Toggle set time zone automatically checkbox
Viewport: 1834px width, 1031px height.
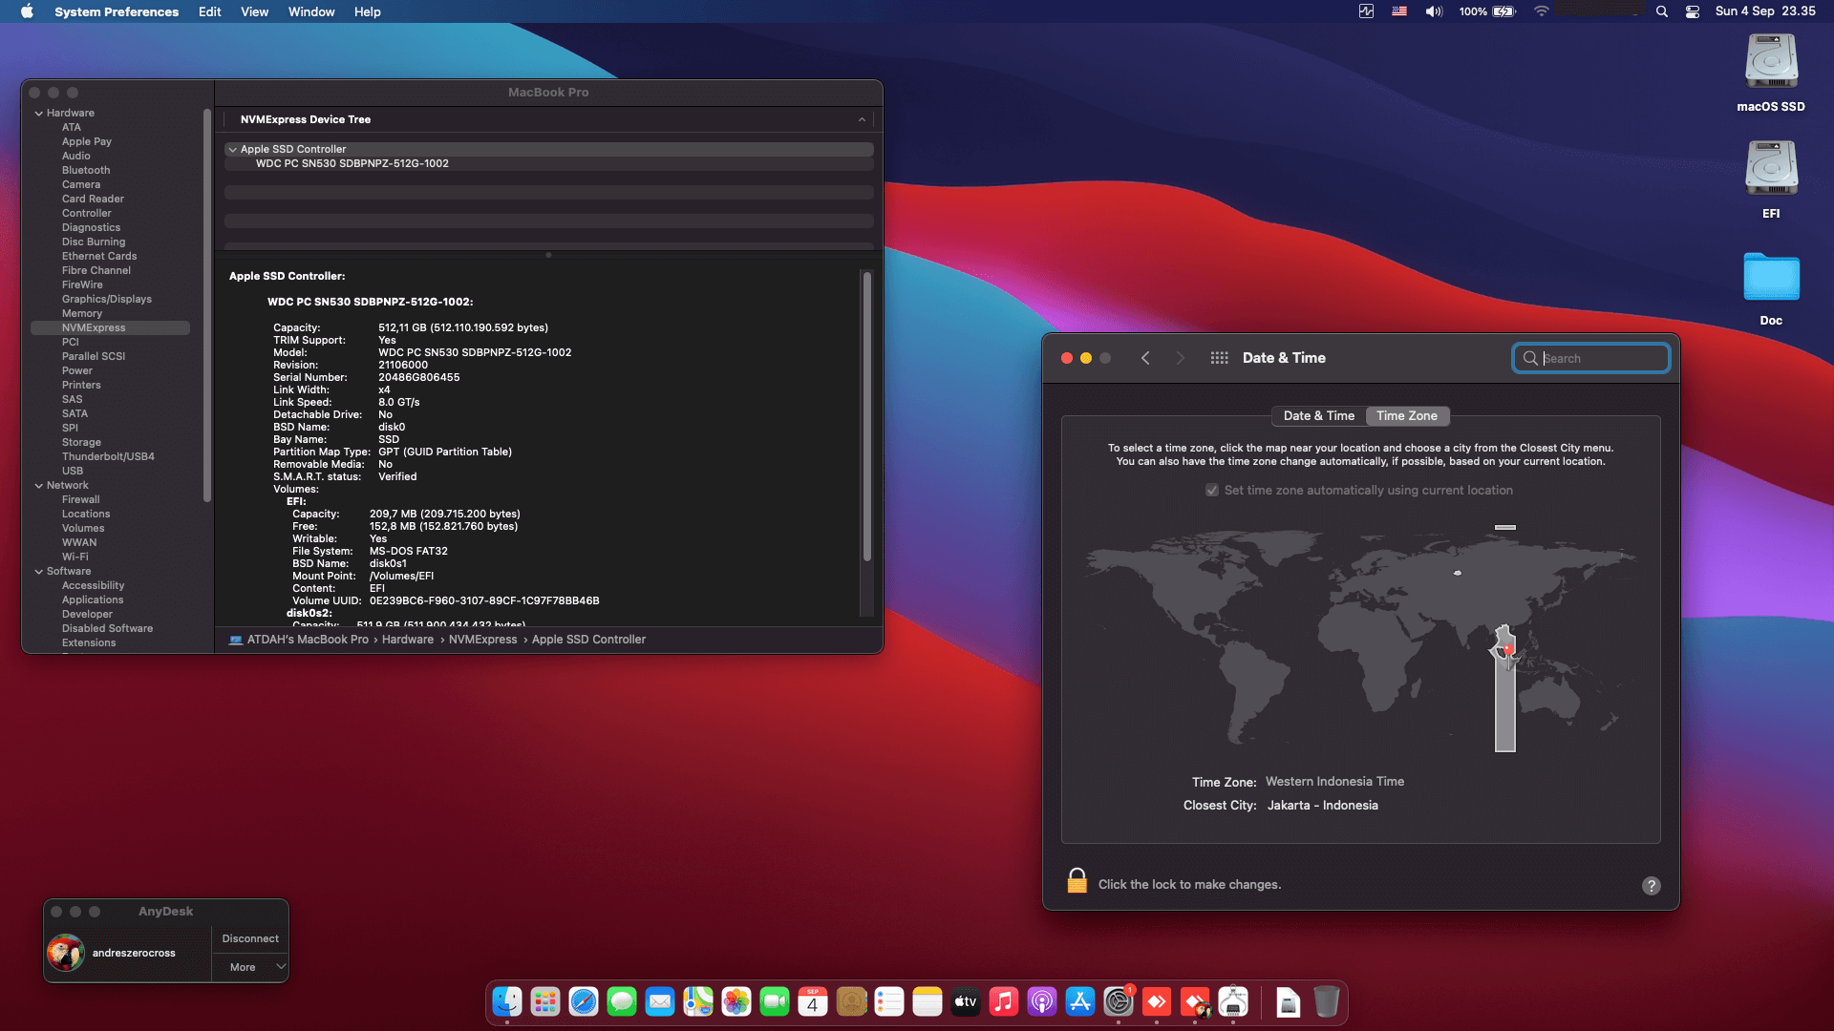[1211, 490]
